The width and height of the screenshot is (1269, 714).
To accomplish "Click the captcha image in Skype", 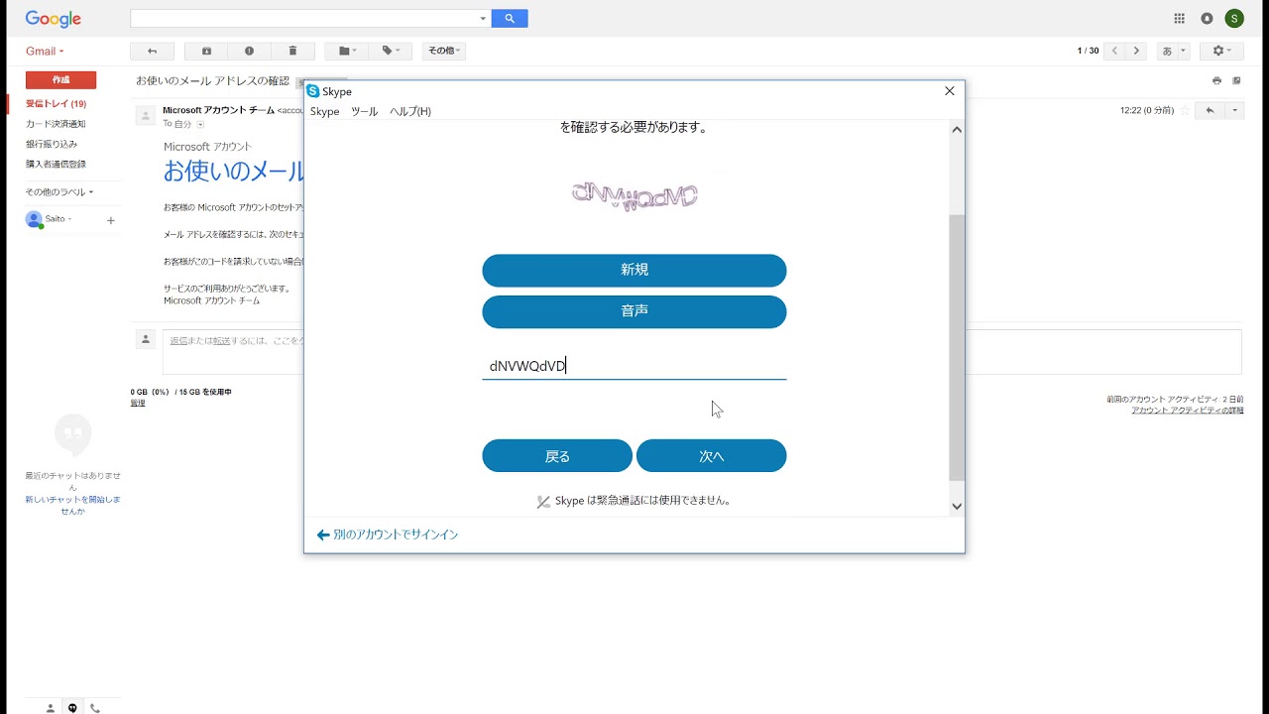I will point(634,195).
